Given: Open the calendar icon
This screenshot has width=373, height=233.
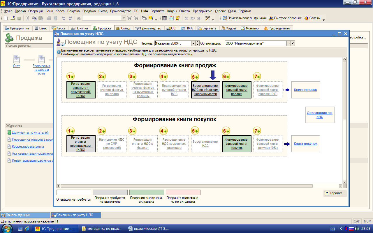Looking at the screenshot, I should tap(171, 18).
